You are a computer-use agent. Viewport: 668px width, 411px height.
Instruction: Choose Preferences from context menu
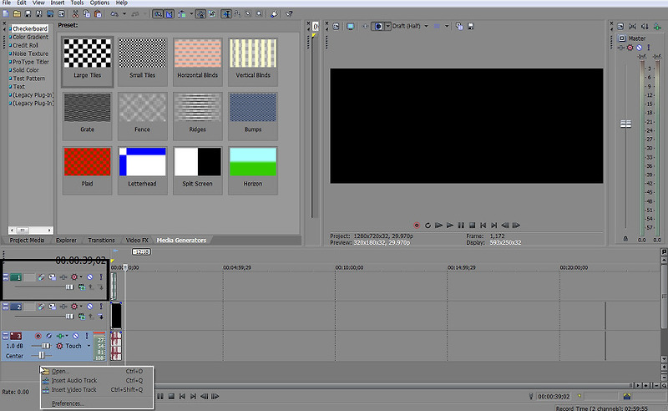(x=68, y=403)
